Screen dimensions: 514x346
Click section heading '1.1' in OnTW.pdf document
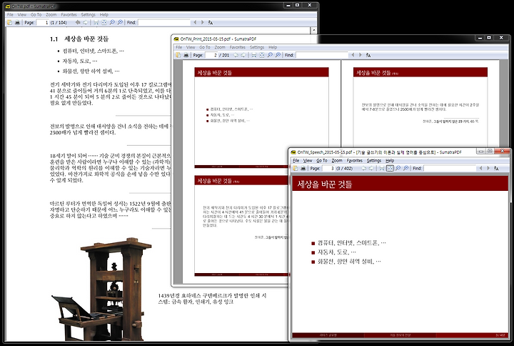click(x=79, y=39)
